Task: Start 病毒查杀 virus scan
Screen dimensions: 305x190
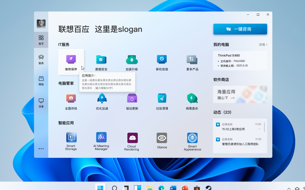Action: tap(192, 98)
